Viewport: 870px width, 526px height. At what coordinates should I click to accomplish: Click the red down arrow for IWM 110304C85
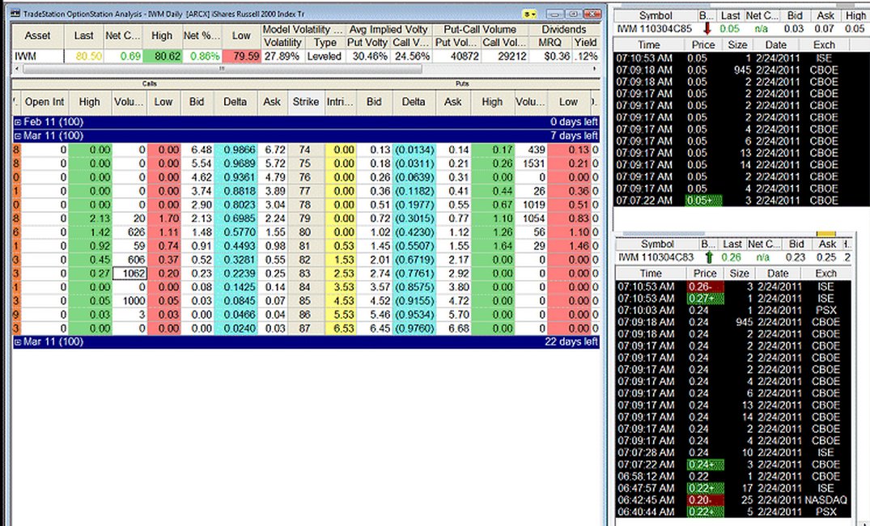706,29
